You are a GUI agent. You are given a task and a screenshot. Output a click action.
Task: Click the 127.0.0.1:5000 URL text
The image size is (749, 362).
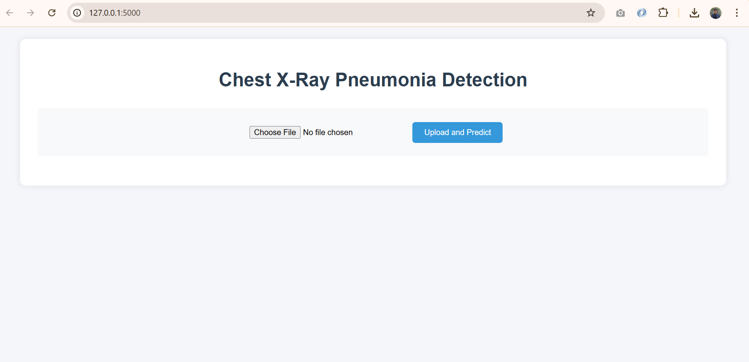[x=115, y=13]
